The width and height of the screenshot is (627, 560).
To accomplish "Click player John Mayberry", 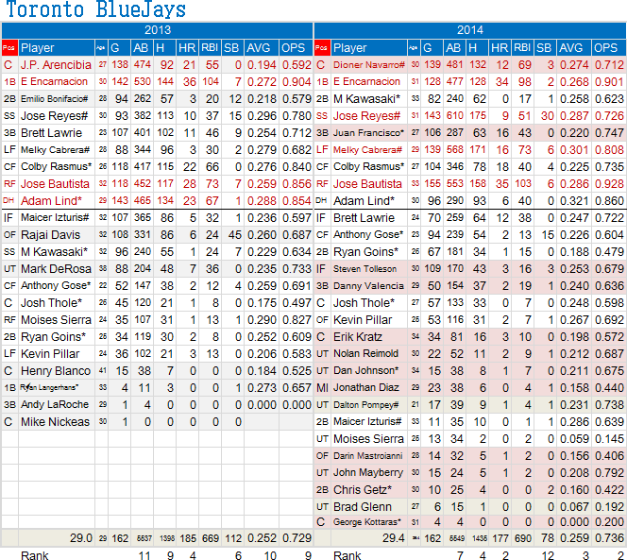I will [x=368, y=472].
